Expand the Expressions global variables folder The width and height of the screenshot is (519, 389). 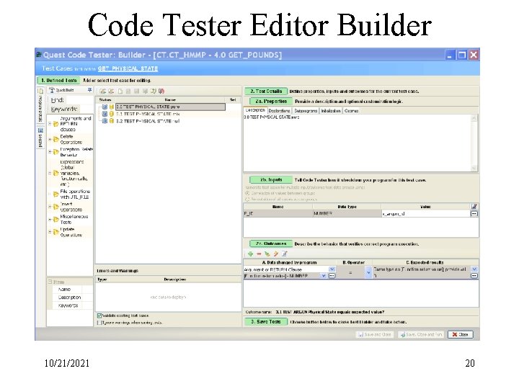pos(50,173)
